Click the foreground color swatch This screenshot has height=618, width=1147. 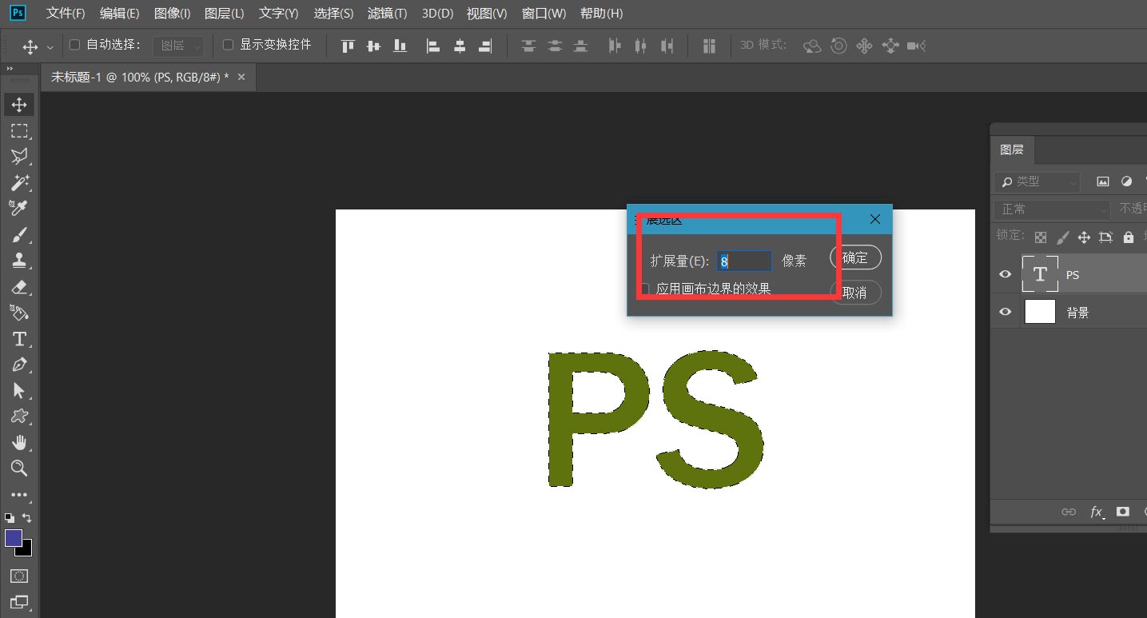coord(13,538)
